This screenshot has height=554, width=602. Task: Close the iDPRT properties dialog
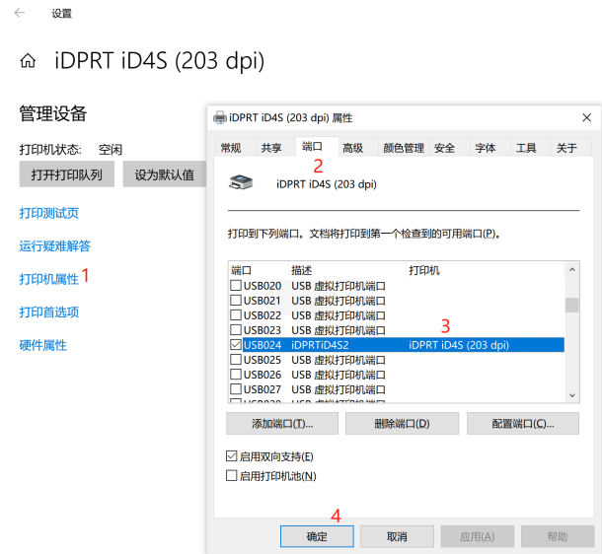[586, 117]
